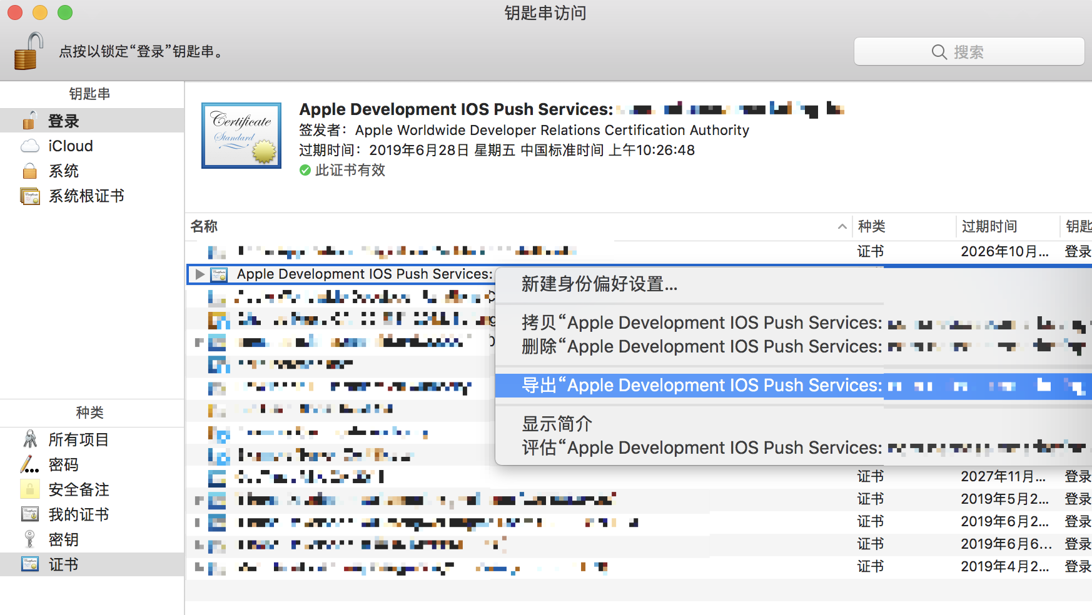The height and width of the screenshot is (615, 1092).
Task: Filter by 安全备注 category
Action: [78, 490]
